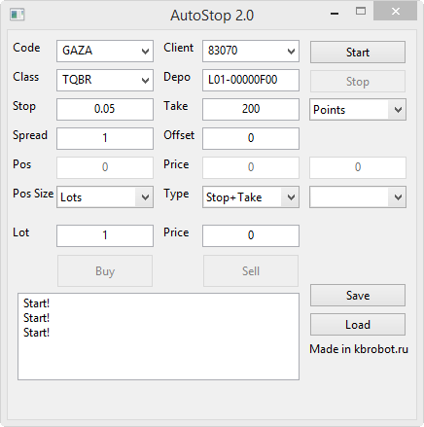Click the Save button
Screen dimensions: 424x427
358,296
